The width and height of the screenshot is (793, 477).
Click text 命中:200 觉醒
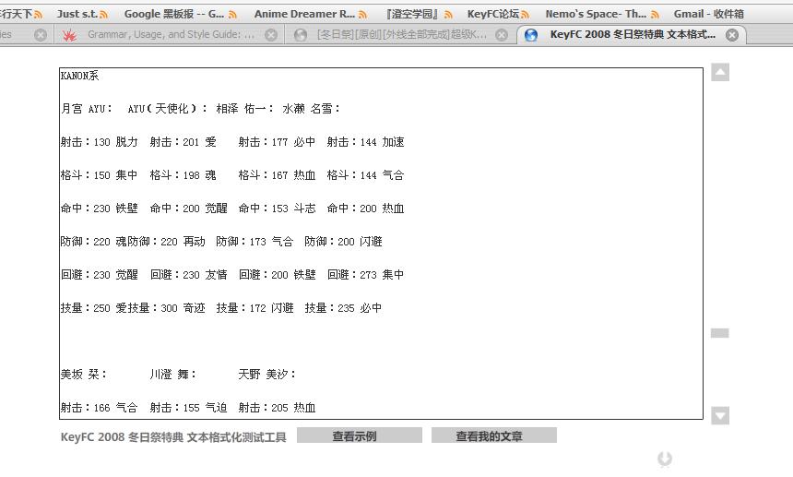189,209
